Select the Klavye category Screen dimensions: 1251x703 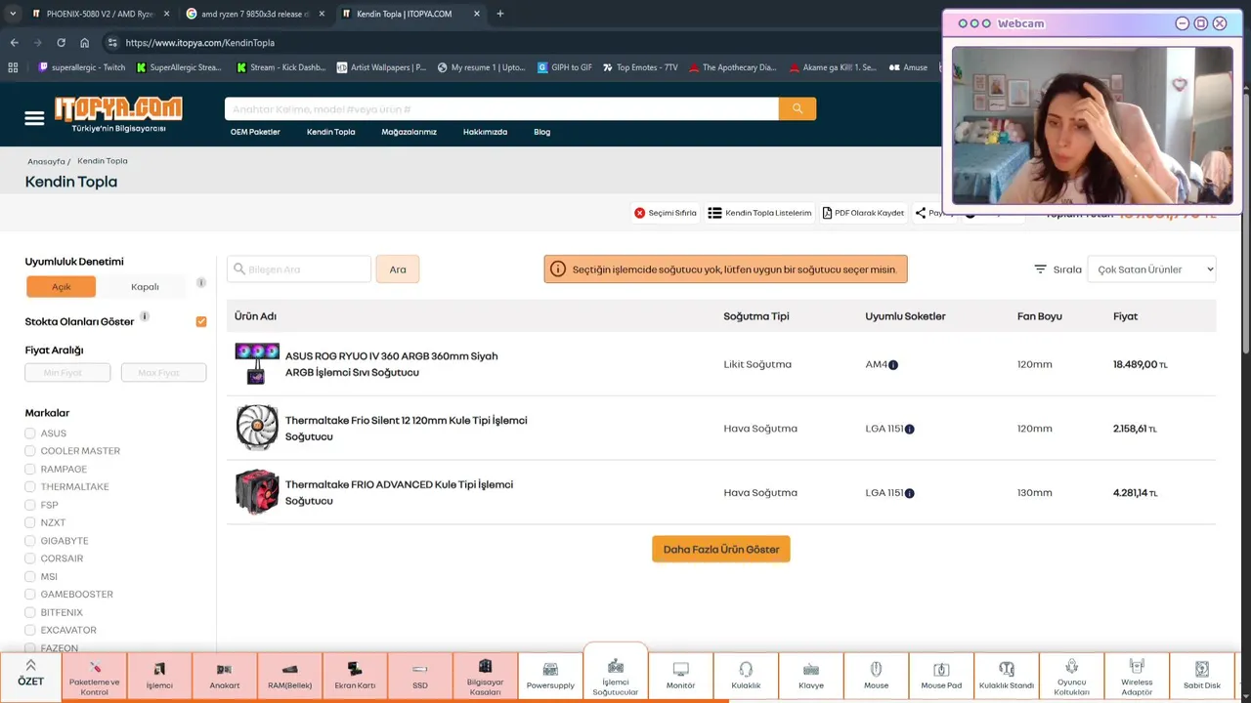[x=811, y=677]
